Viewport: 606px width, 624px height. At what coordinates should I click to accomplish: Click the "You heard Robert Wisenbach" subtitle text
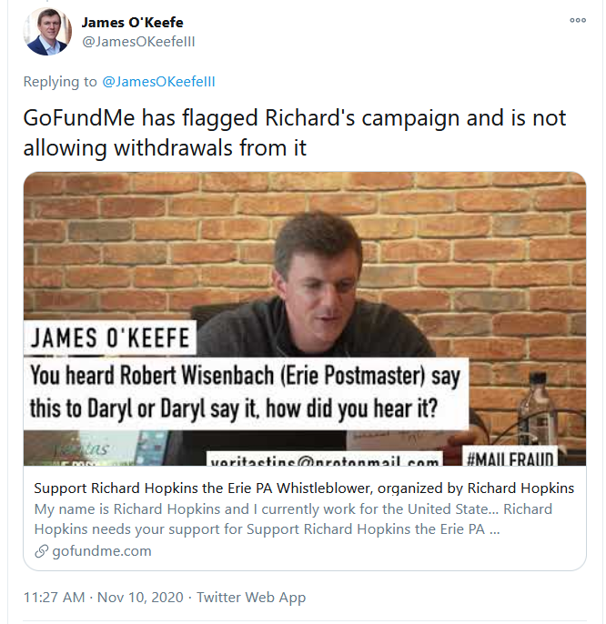click(x=246, y=393)
